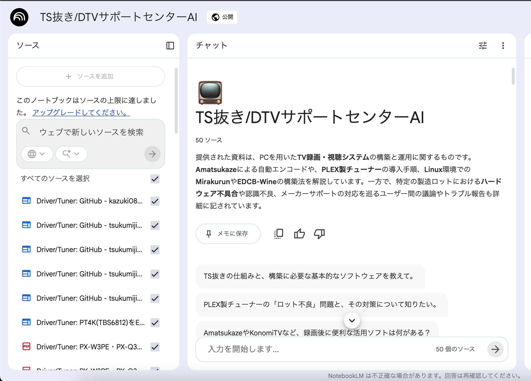This screenshot has width=531, height=381.
Task: Click the thumbs up icon
Action: point(299,234)
